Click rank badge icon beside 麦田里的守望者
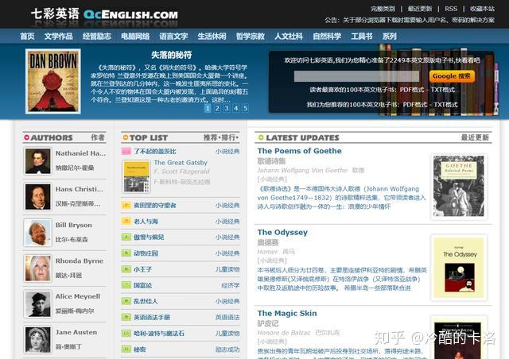The width and height of the screenshot is (509, 359). click(126, 205)
